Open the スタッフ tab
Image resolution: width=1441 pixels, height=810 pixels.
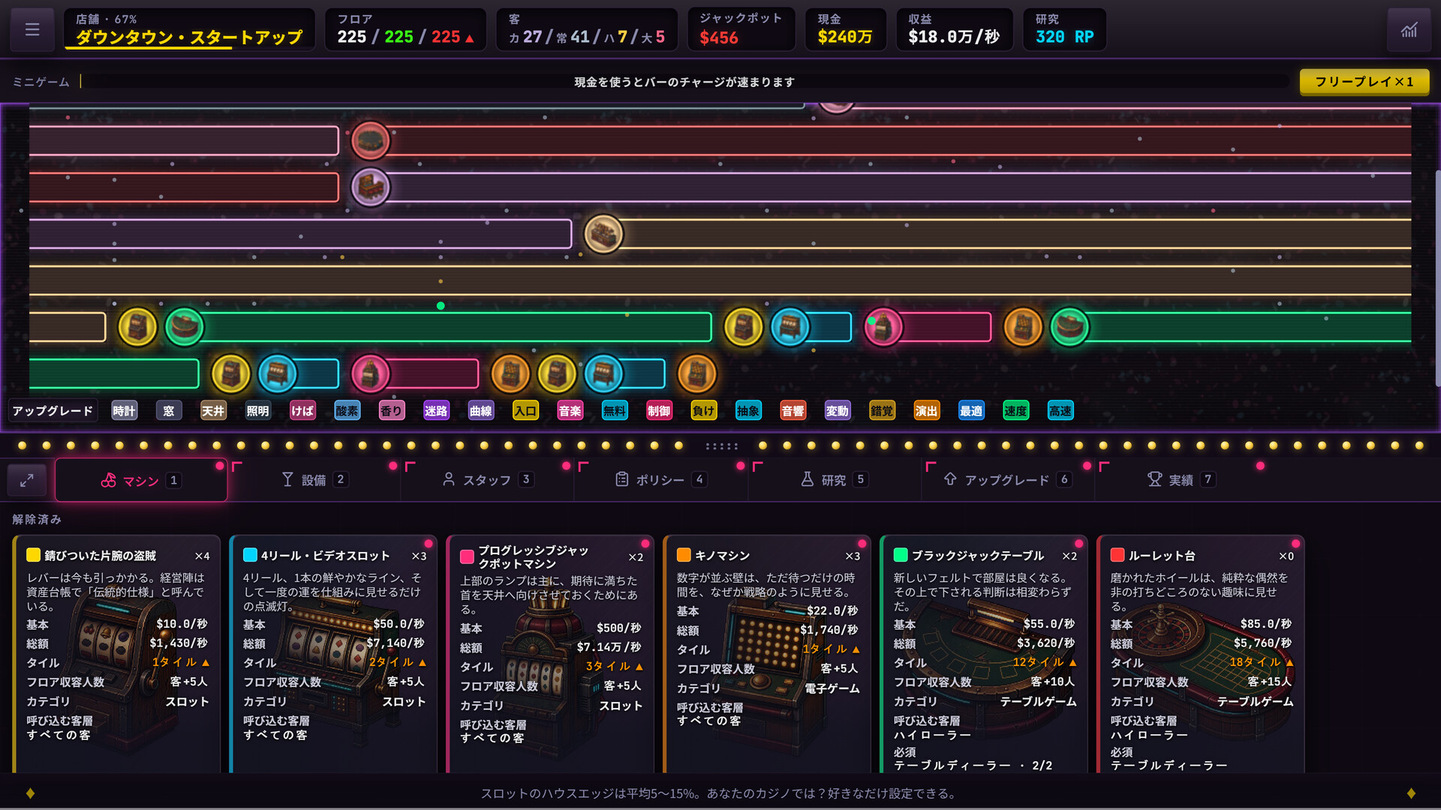coord(488,480)
